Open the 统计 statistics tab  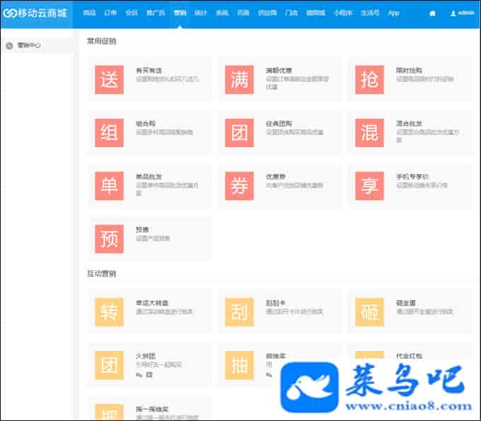coord(200,13)
